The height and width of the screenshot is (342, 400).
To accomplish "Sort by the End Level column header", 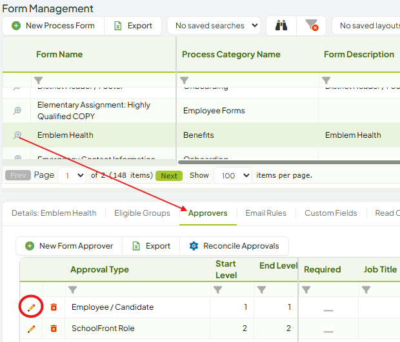I will (x=278, y=265).
